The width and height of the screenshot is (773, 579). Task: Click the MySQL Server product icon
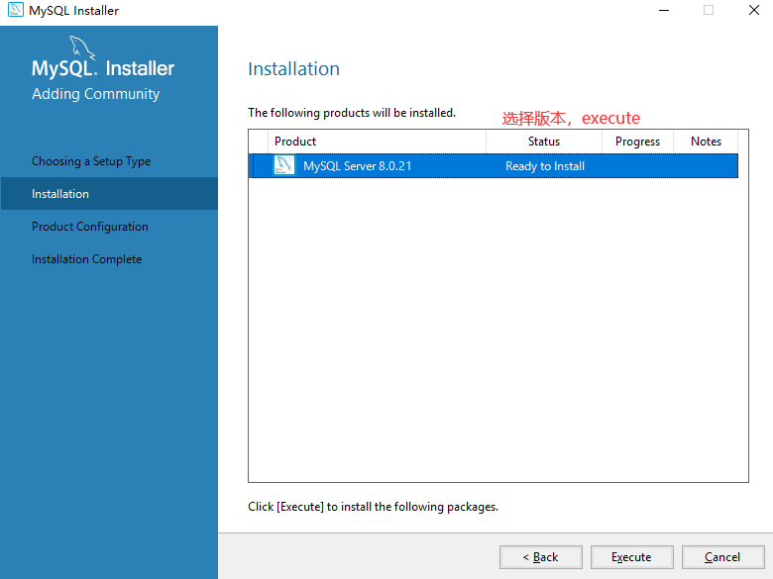[284, 165]
